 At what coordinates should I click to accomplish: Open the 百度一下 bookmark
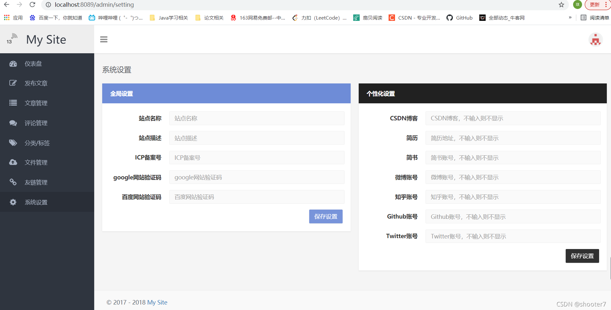(56, 18)
